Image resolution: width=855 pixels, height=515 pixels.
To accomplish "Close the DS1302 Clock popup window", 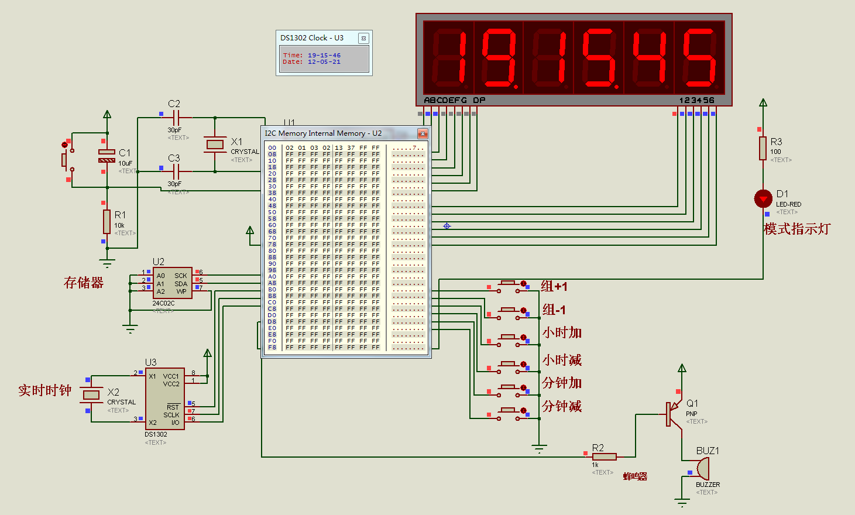I will [363, 38].
